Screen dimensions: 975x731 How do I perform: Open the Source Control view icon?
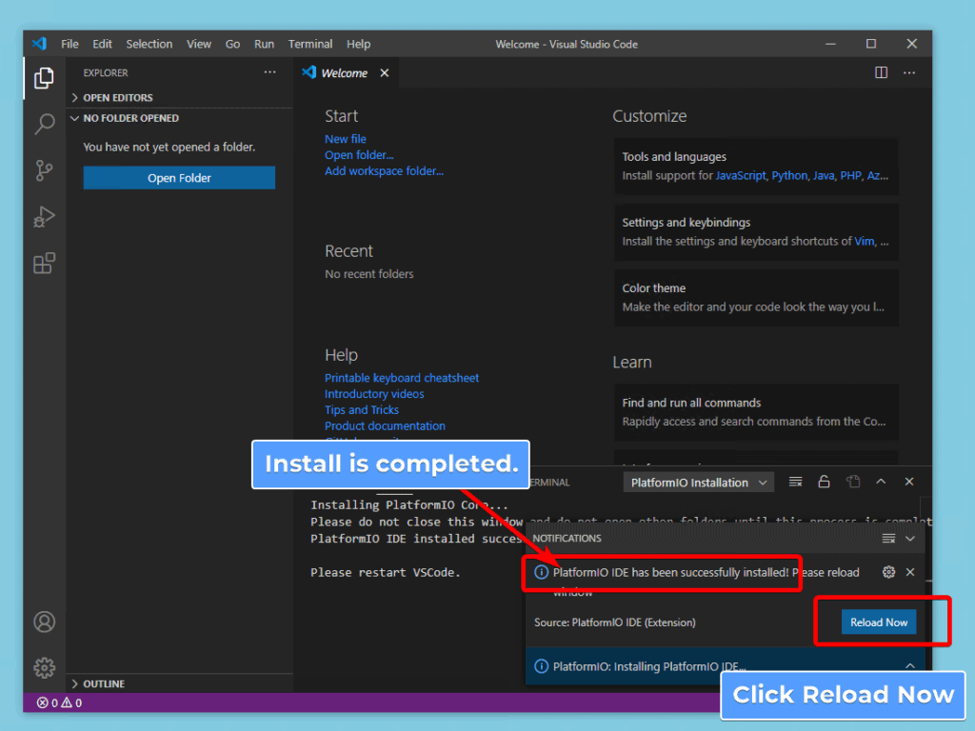point(44,170)
